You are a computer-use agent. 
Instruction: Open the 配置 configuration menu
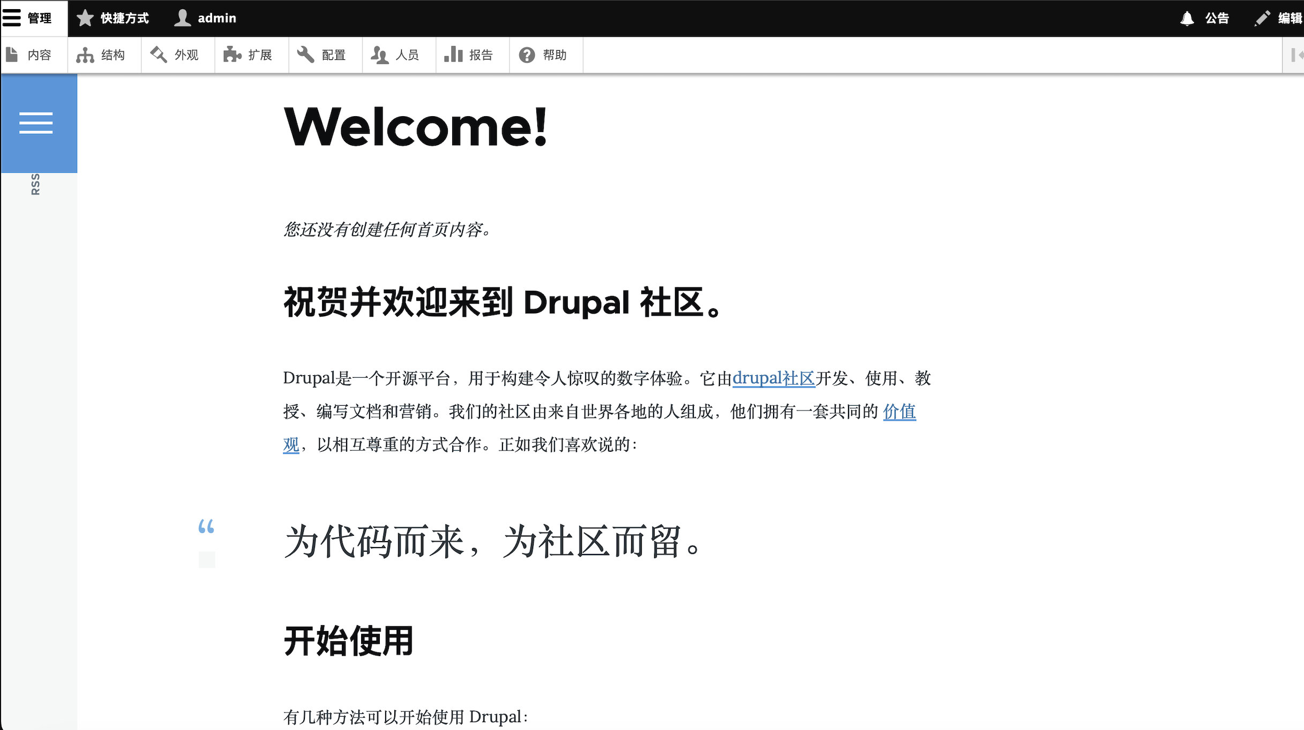[325, 55]
